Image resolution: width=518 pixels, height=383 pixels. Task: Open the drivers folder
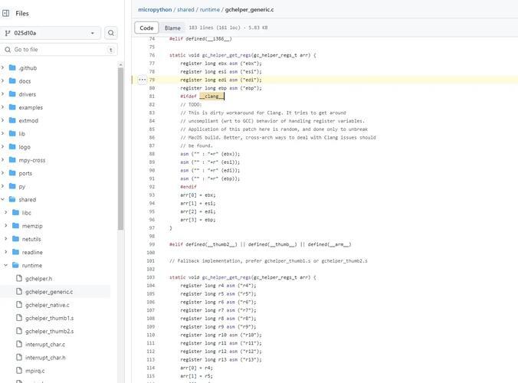(28, 94)
